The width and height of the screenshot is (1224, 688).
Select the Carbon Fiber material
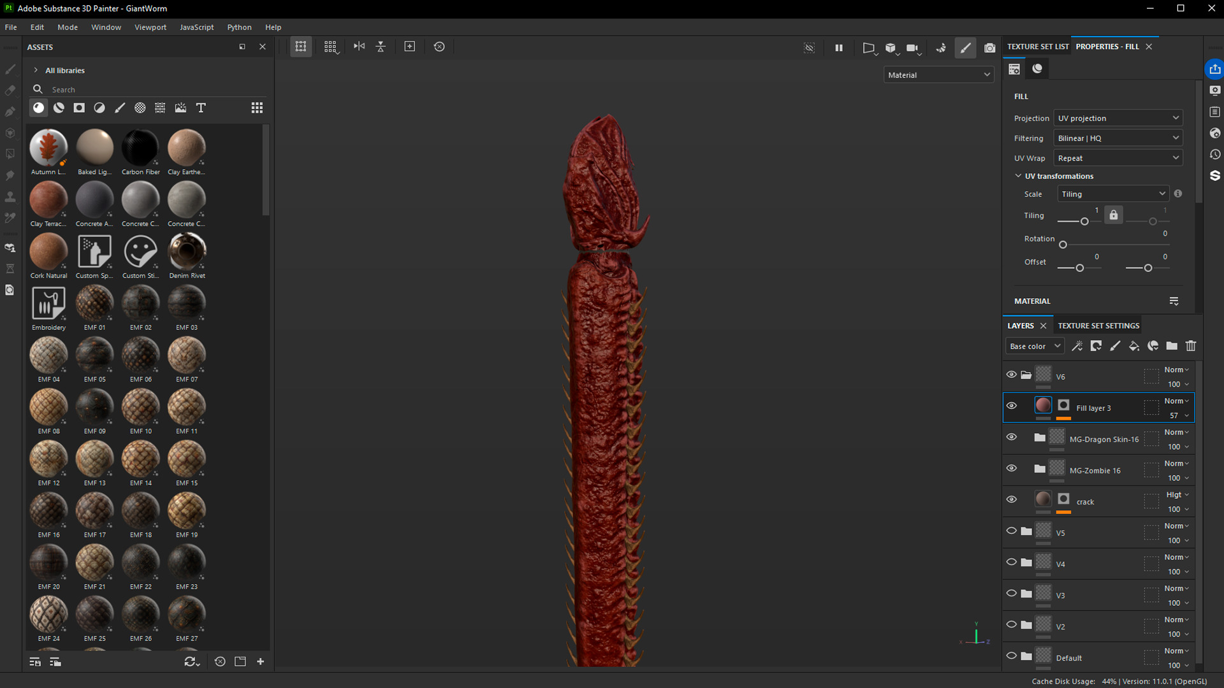(140, 152)
